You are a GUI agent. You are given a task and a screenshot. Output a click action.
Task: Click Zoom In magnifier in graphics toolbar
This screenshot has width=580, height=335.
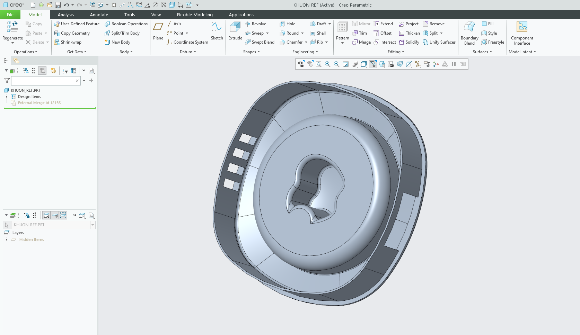327,64
